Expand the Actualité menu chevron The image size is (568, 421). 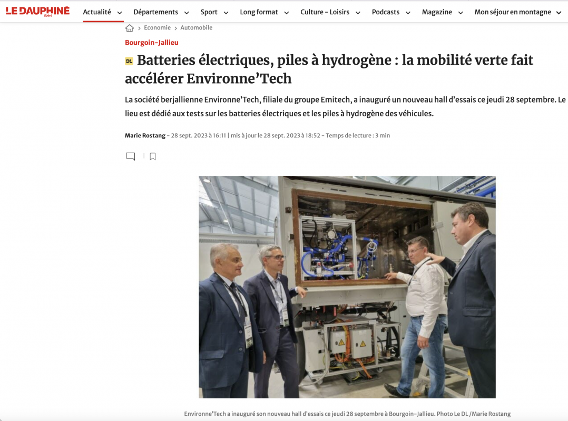(120, 13)
